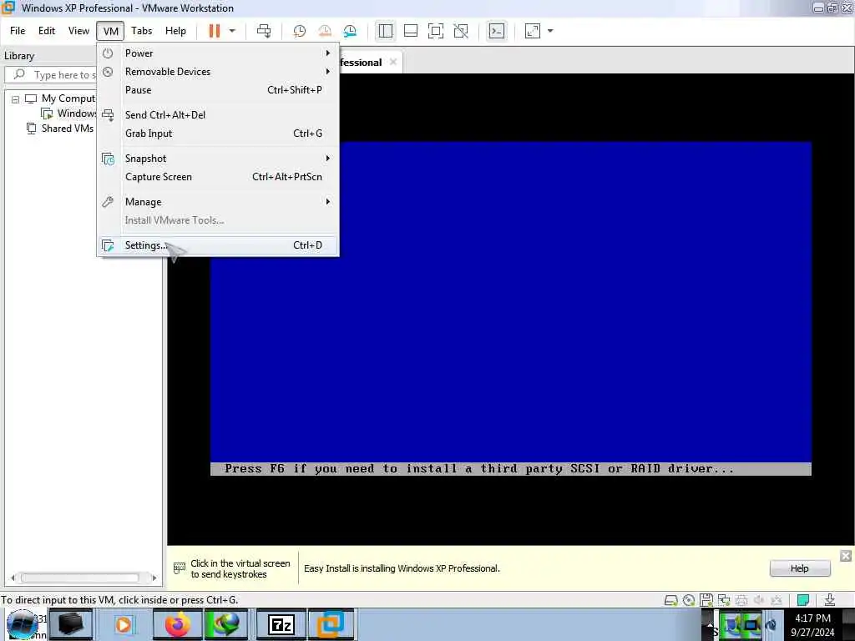Open the Snapshot Manager toolbar icon
This screenshot has width=855, height=641.
click(350, 31)
